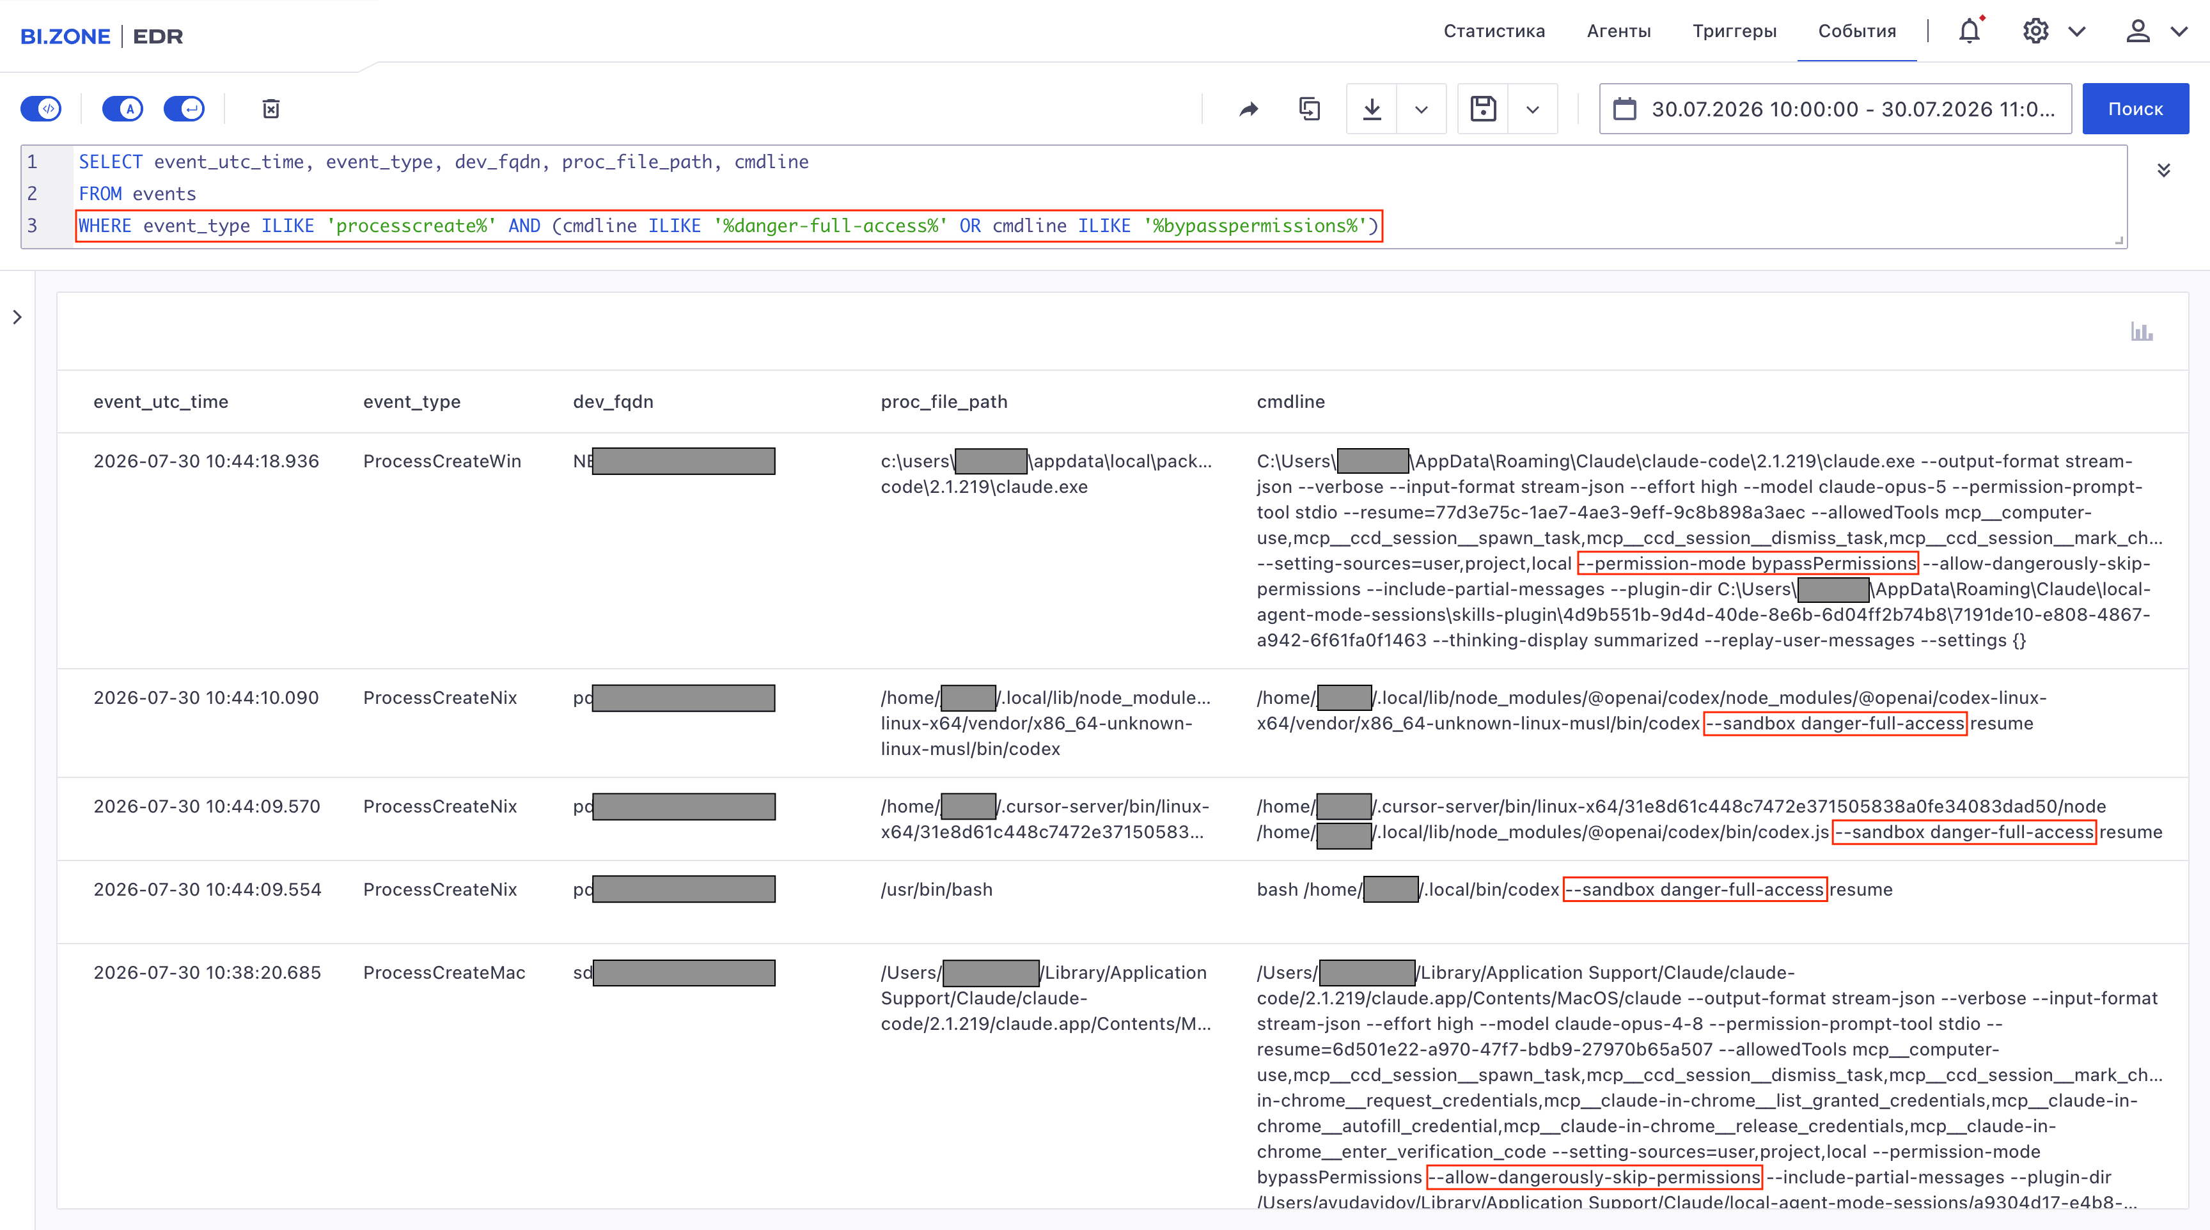Open the calendar icon

pyautogui.click(x=1625, y=109)
